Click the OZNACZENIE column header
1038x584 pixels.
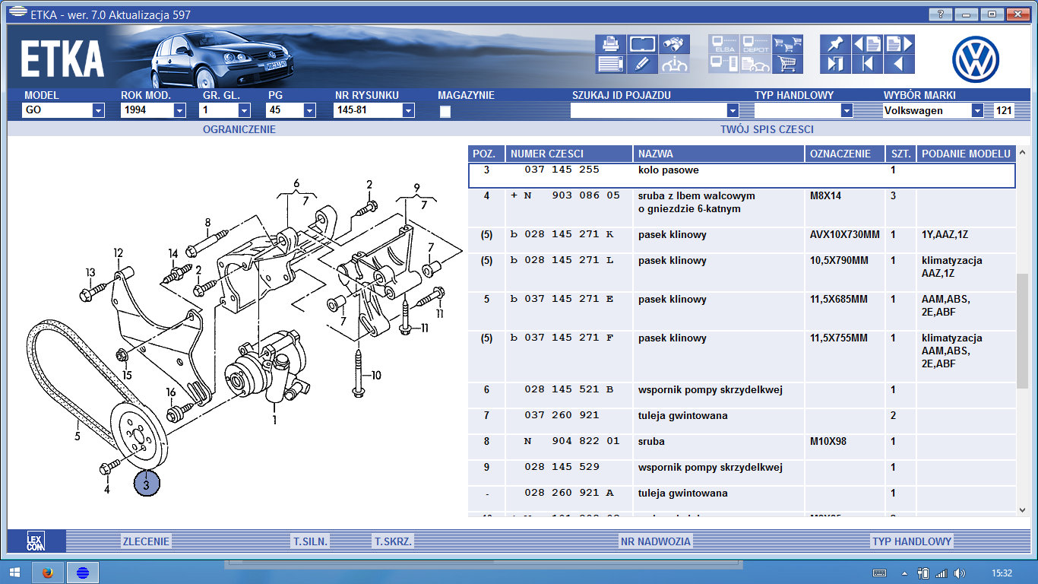coord(845,154)
